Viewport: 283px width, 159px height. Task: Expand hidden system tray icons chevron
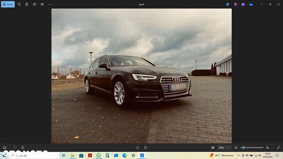[238, 155]
